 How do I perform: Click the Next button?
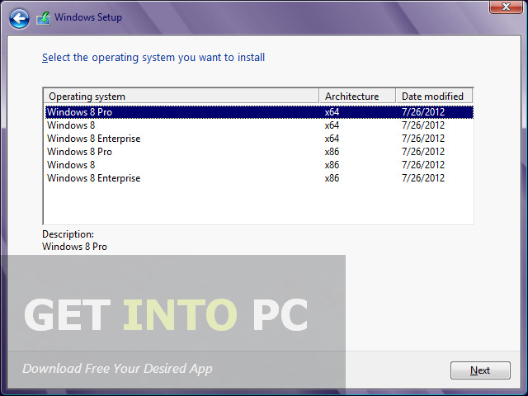480,370
